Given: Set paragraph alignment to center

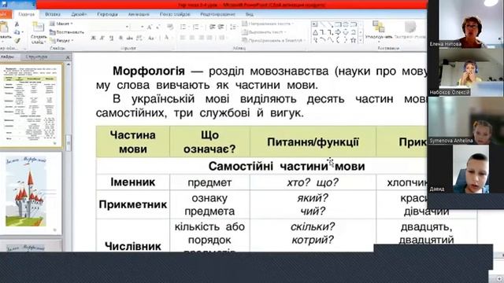Looking at the screenshot, I should [192, 38].
